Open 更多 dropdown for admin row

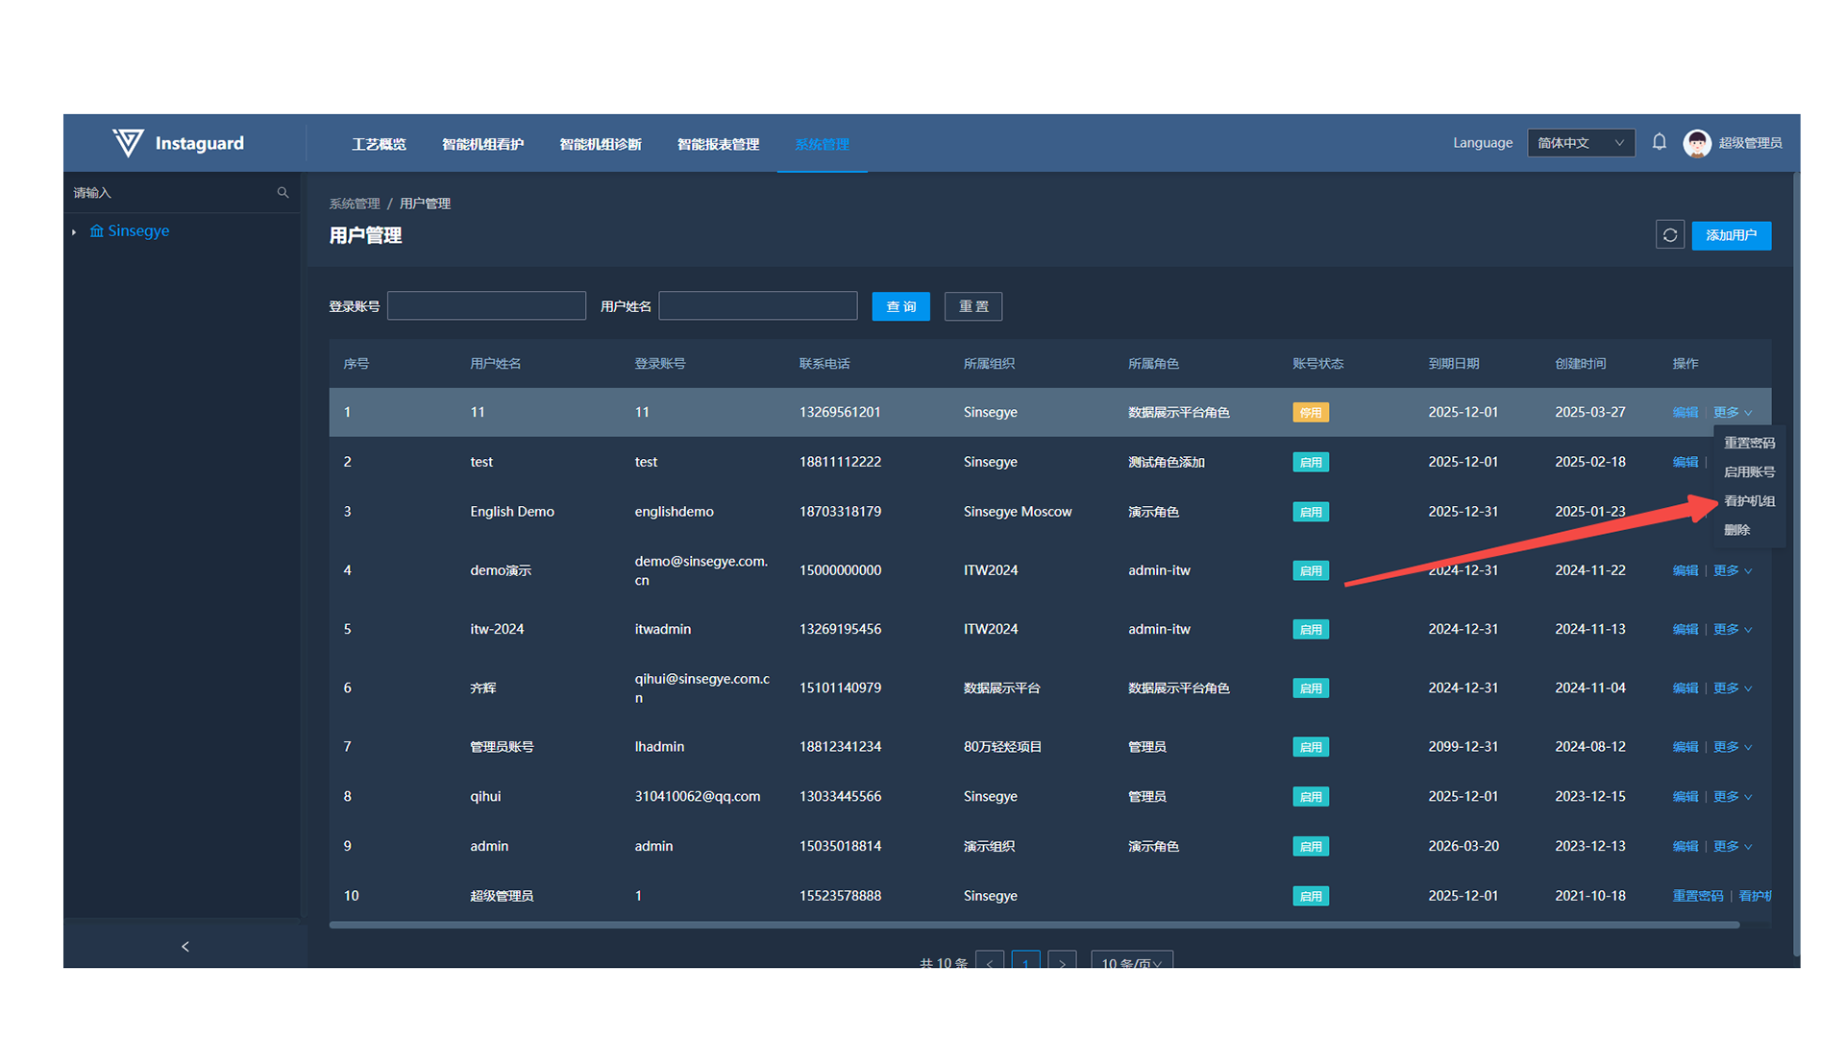pos(1733,847)
